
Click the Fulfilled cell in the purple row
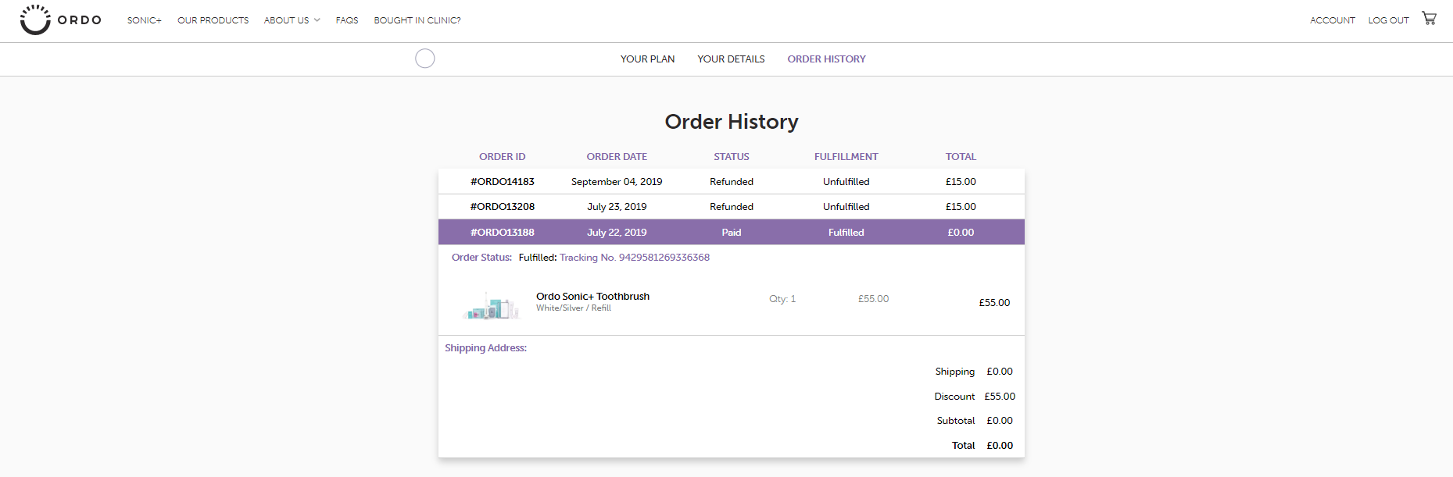[846, 233]
